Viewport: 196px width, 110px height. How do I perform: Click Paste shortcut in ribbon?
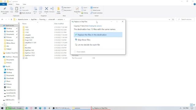[x=25, y=13]
